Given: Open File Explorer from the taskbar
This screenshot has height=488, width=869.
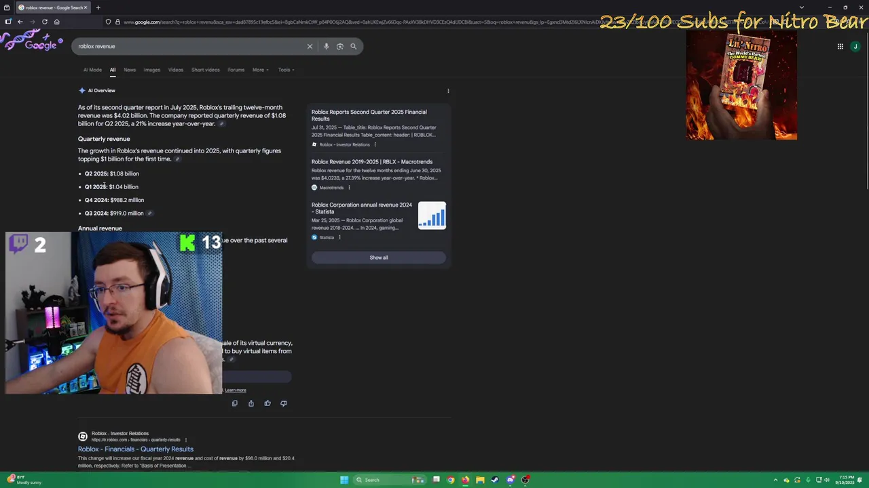Looking at the screenshot, I should point(480,480).
